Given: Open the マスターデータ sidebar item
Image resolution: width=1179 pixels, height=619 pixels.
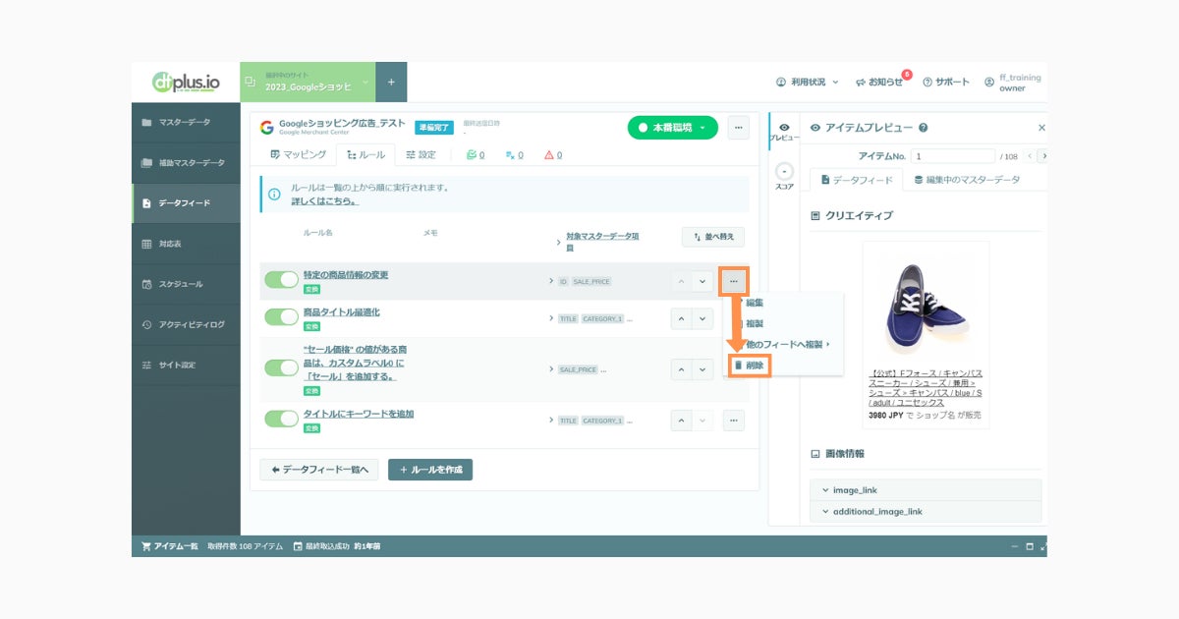Looking at the screenshot, I should (186, 123).
